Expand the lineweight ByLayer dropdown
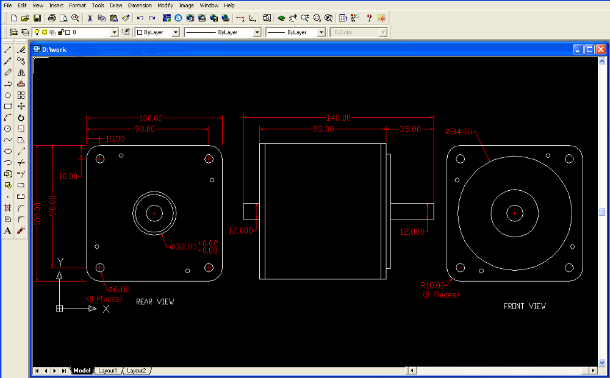 [x=321, y=32]
